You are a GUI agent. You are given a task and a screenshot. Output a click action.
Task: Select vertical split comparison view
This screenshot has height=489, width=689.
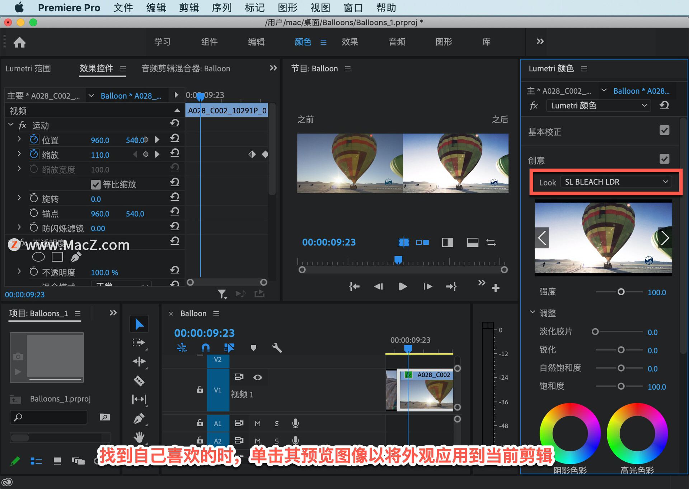447,243
